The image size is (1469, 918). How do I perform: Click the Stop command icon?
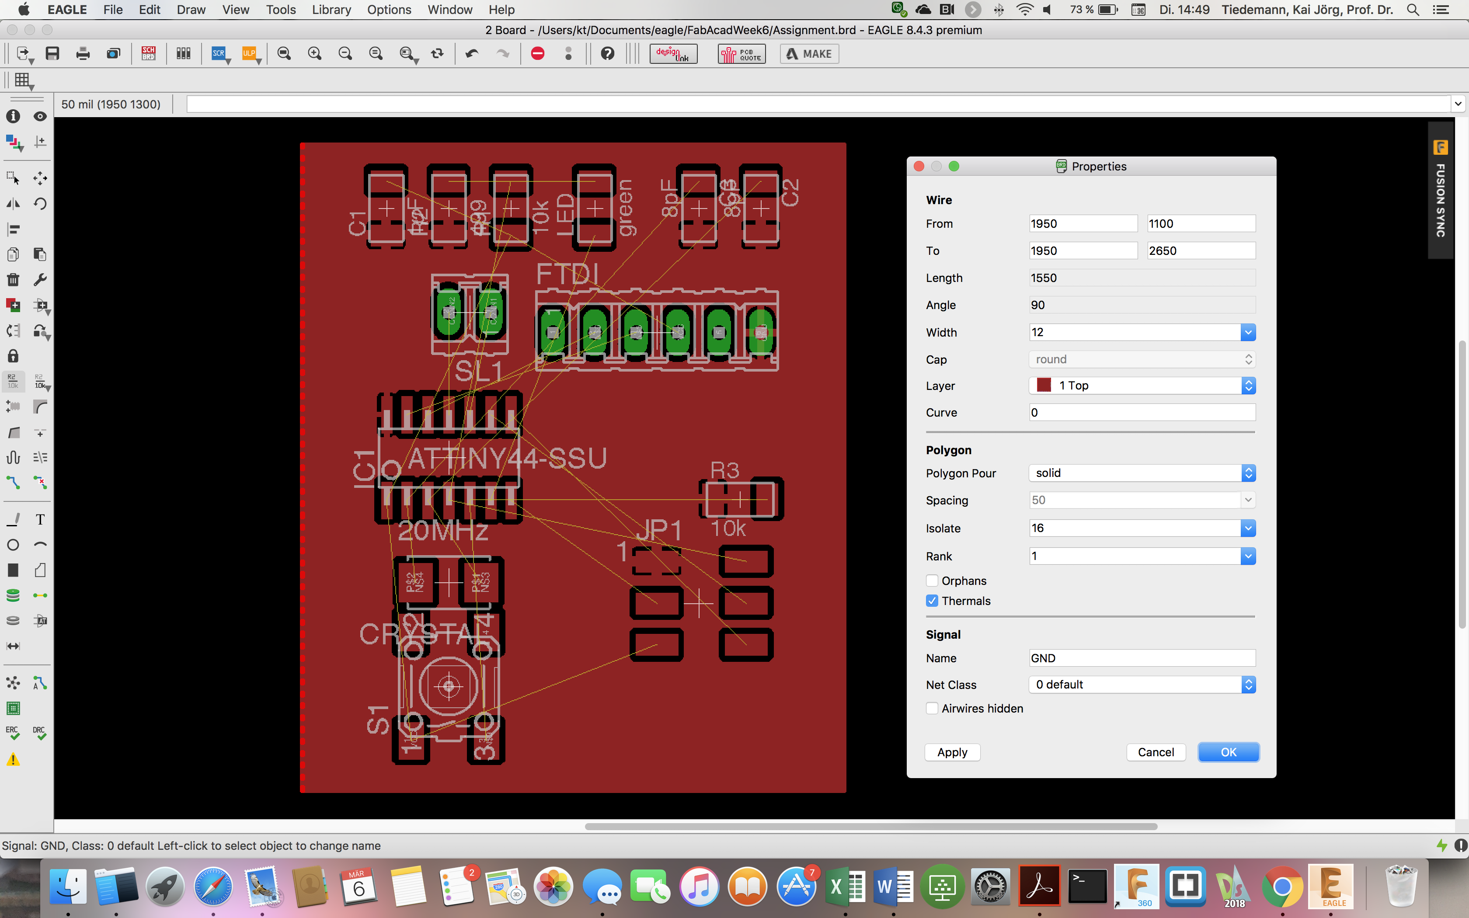point(537,53)
